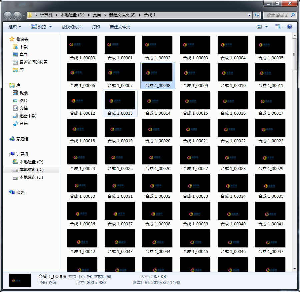Open the 组织 dropdown menu

[x=15, y=27]
